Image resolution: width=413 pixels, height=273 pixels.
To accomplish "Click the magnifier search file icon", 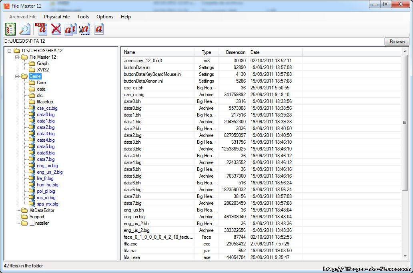I will pos(25,29).
